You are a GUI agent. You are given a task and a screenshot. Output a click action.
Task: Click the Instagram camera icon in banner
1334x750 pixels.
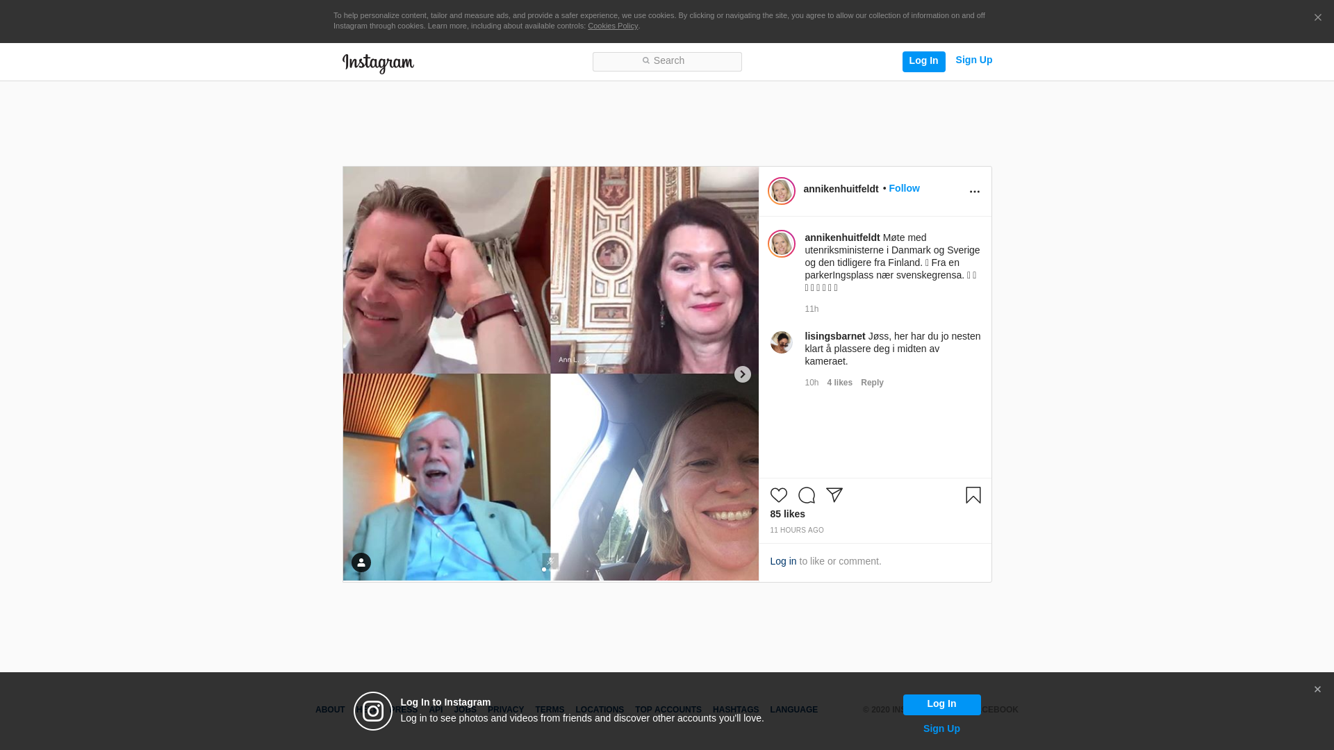[x=373, y=711]
